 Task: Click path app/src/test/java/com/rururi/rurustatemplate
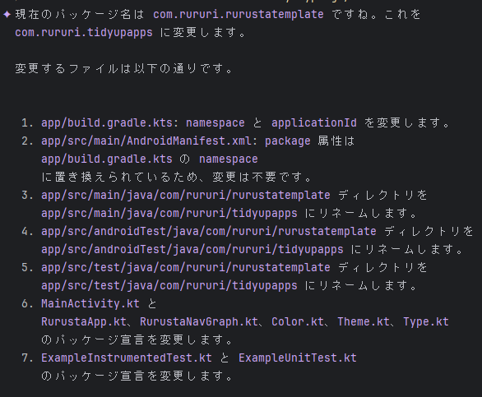tap(186, 268)
